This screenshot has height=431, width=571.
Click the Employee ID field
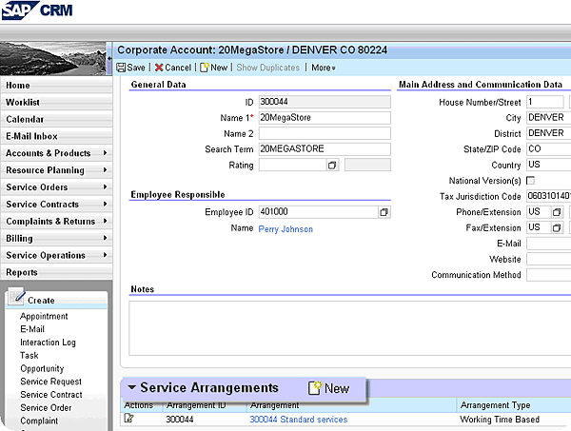point(318,212)
